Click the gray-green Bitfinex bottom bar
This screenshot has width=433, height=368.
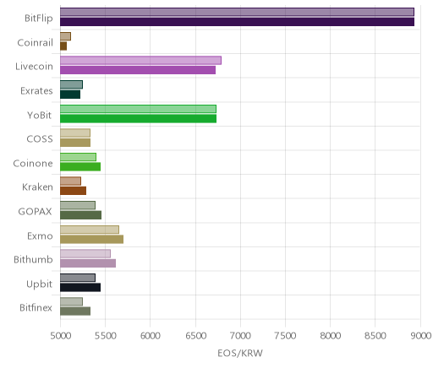pyautogui.click(x=75, y=311)
